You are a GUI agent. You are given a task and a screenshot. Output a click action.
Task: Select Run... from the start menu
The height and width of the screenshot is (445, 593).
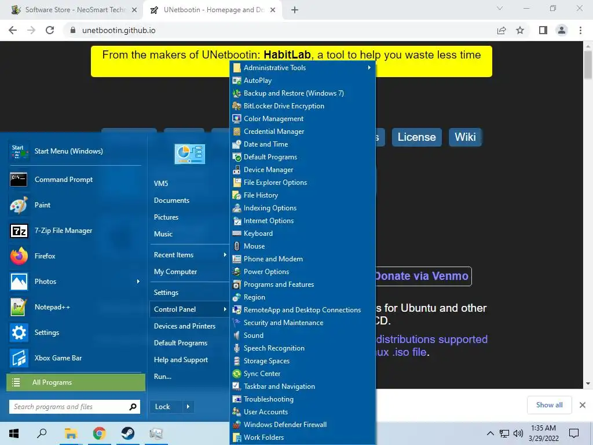pos(190,377)
